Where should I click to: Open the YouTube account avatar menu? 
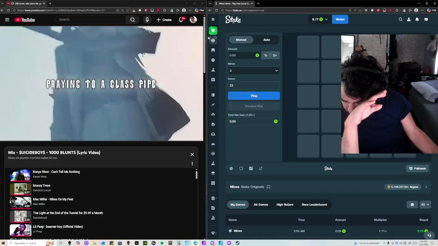193,19
